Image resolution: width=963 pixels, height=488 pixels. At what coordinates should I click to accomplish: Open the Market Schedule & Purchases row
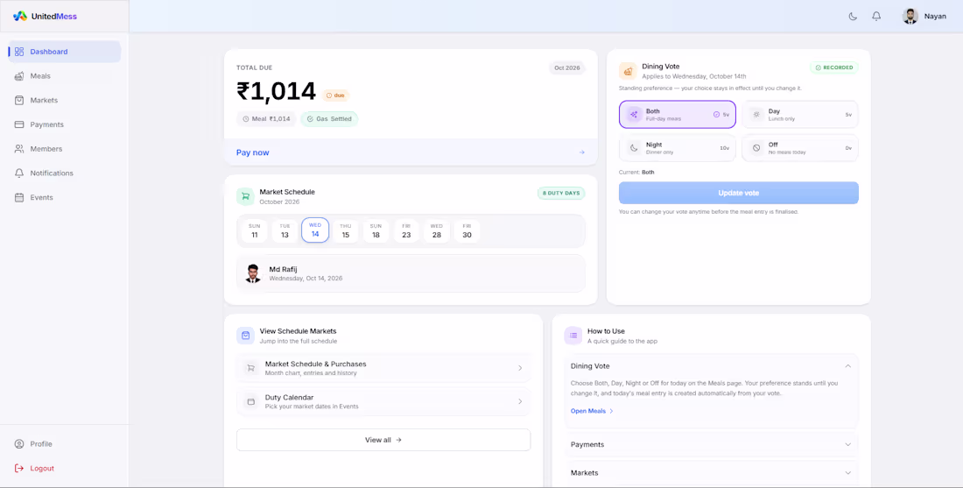[x=383, y=368]
